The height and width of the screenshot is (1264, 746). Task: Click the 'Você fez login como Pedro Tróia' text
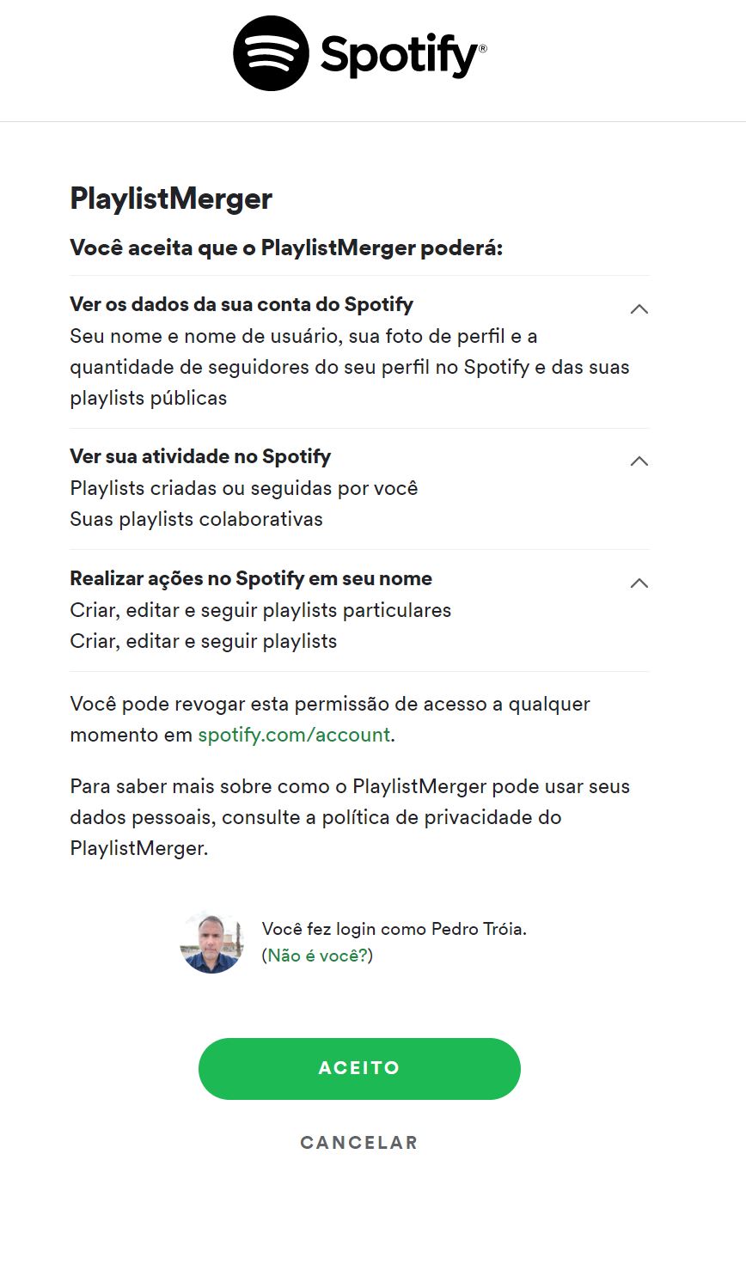click(394, 929)
